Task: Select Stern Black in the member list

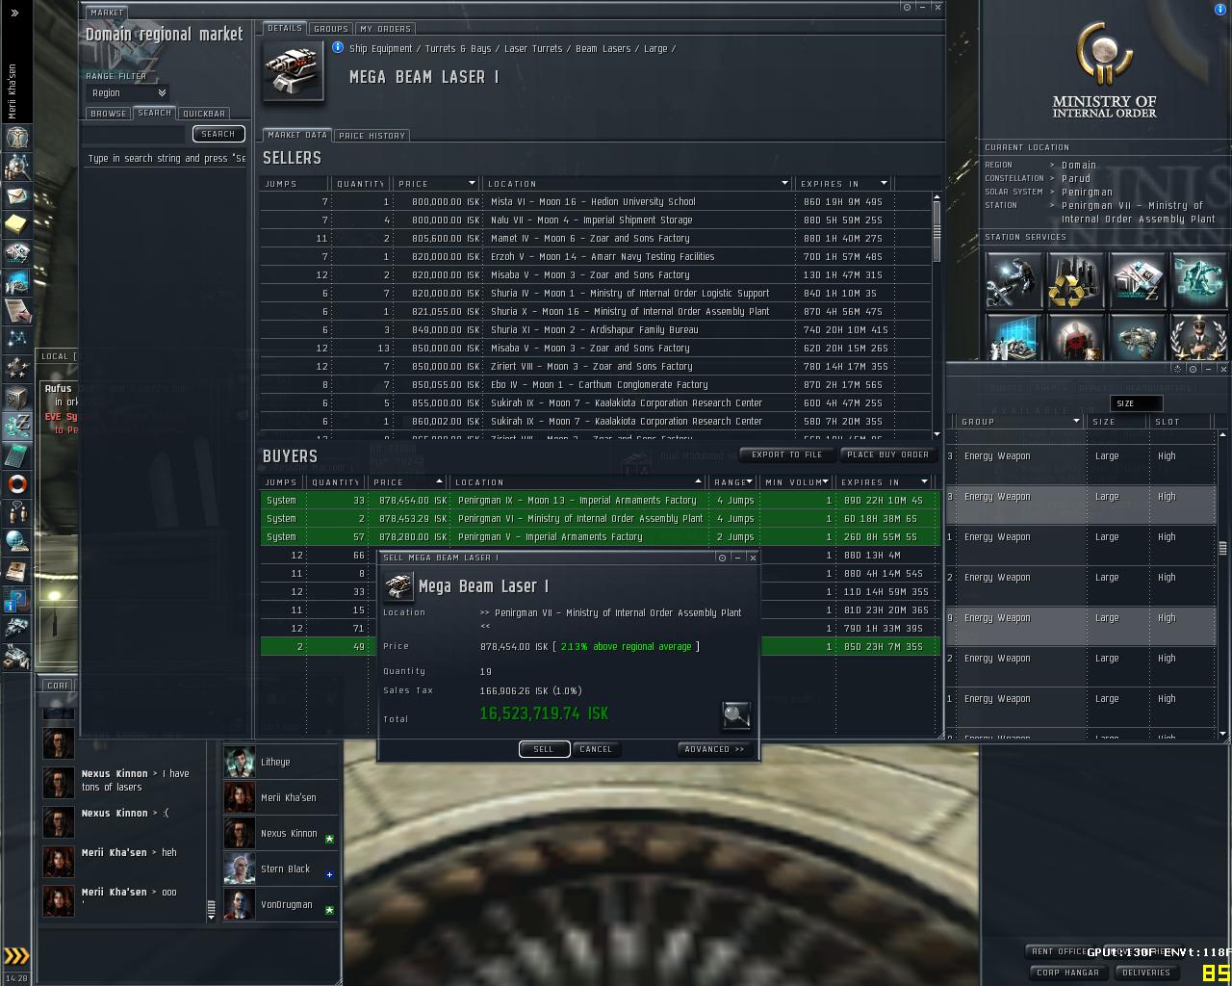Action: point(281,869)
